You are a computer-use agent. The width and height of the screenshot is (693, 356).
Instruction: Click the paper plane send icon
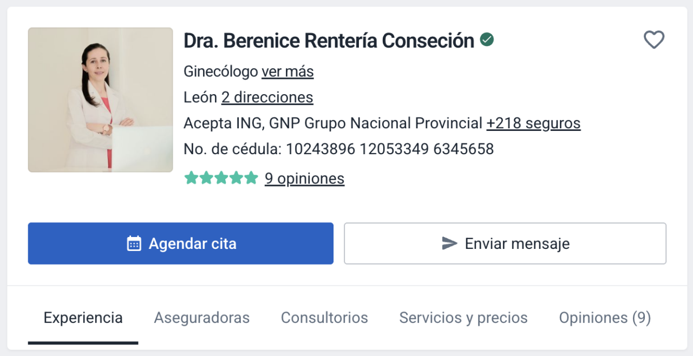[449, 243]
